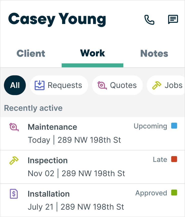Open the message chat icon
Viewport: 185px width, 217px height.
(x=173, y=20)
